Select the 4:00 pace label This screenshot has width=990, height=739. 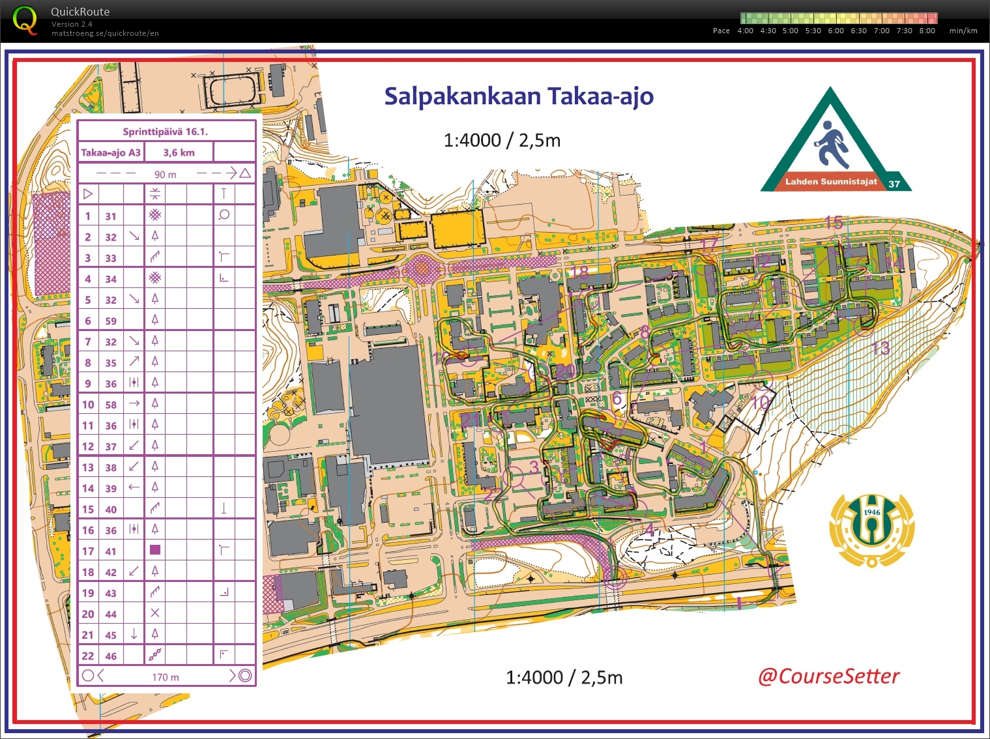[x=745, y=31]
